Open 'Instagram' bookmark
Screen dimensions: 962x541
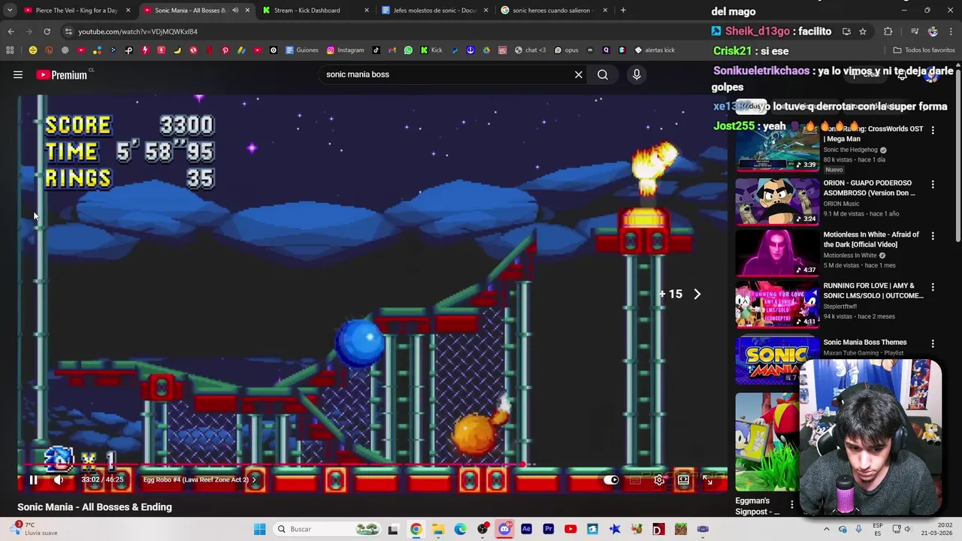click(345, 50)
